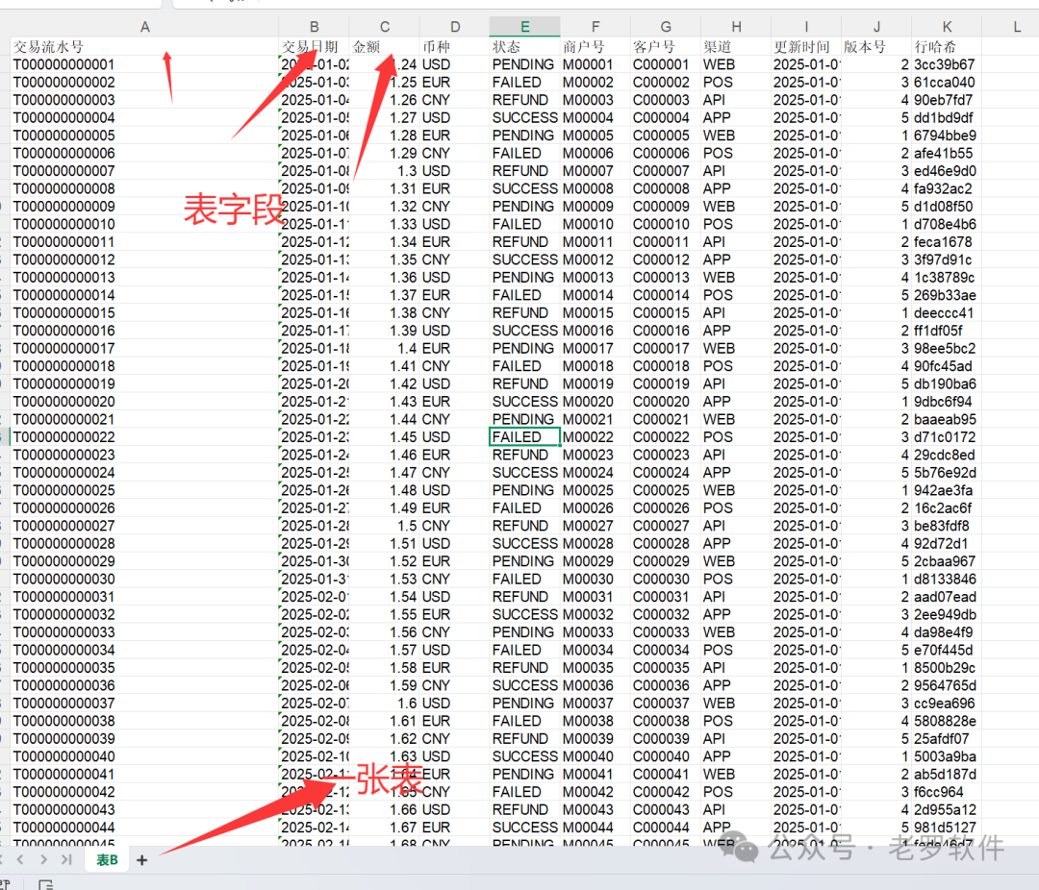
Task: Click the 金额 header cell
Action: (384, 46)
